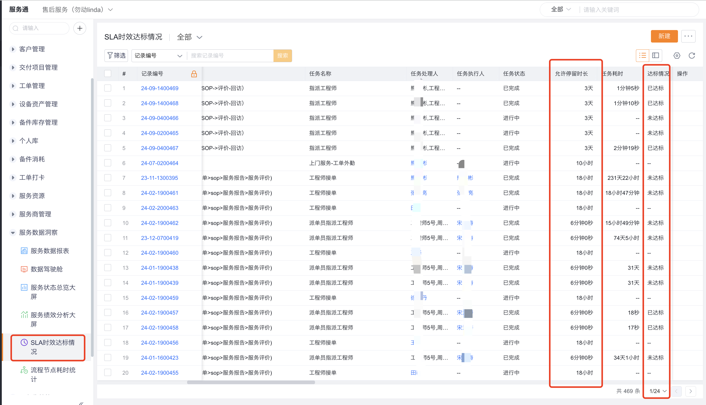Viewport: 706px width, 405px height.
Task: Click the plus add icon in sidebar
Action: point(80,28)
